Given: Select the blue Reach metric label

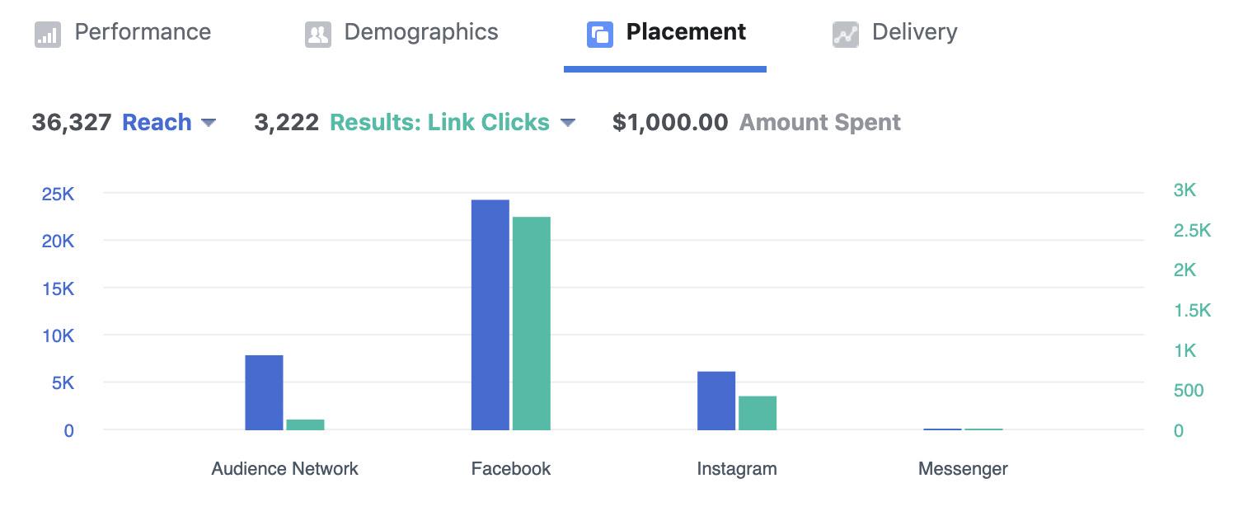Looking at the screenshot, I should click(x=157, y=122).
